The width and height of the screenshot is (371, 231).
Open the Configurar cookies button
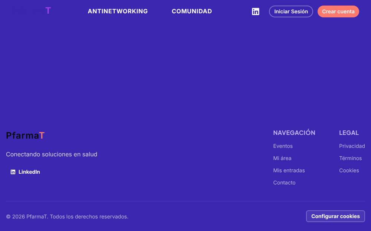(335, 216)
